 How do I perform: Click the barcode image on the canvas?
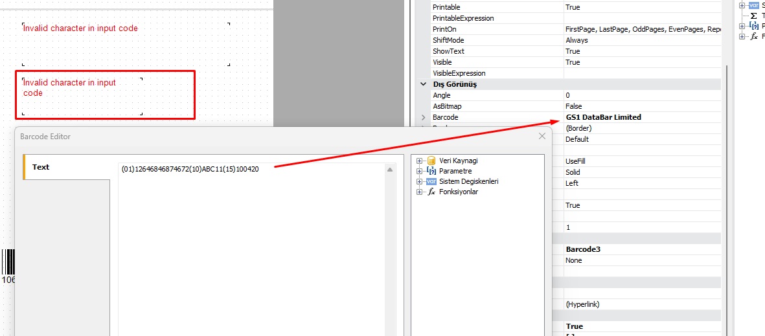[x=8, y=263]
